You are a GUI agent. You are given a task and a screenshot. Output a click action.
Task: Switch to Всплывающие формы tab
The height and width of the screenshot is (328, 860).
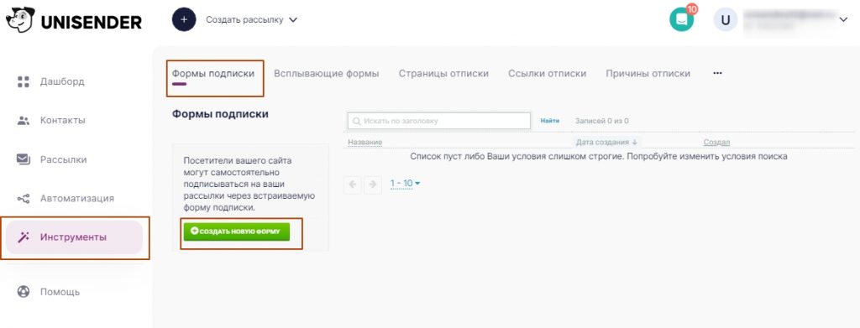327,73
